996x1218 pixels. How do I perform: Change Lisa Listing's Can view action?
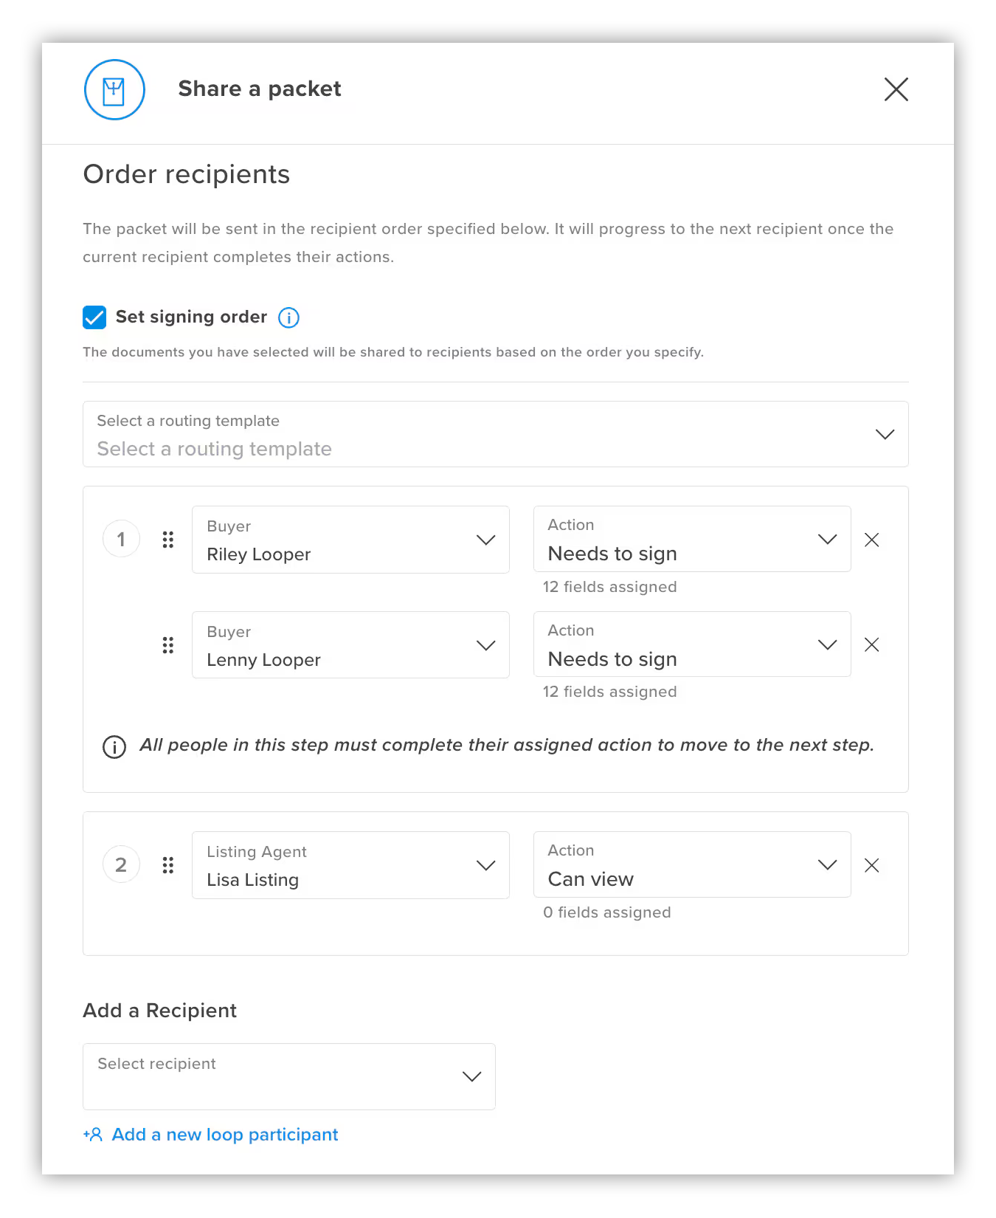coord(691,864)
